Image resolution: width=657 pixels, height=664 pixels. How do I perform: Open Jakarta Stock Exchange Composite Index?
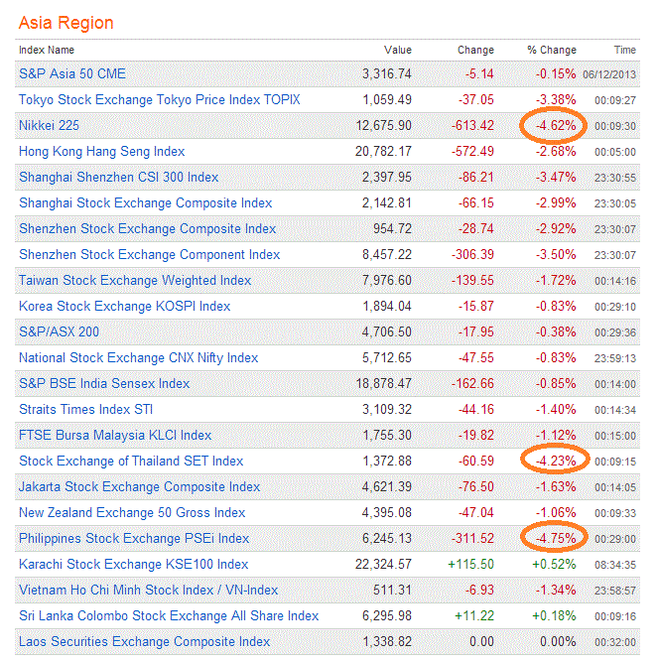[x=139, y=487]
